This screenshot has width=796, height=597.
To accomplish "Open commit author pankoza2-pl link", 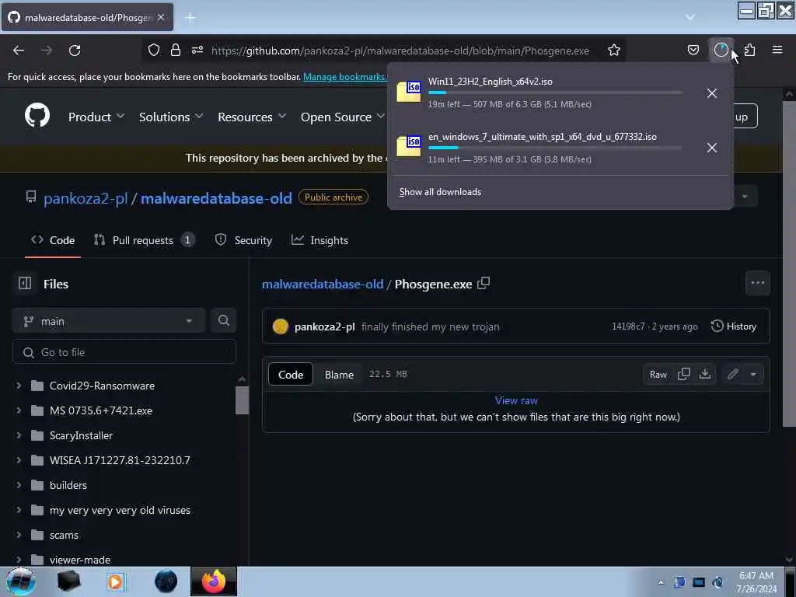I will click(x=324, y=326).
